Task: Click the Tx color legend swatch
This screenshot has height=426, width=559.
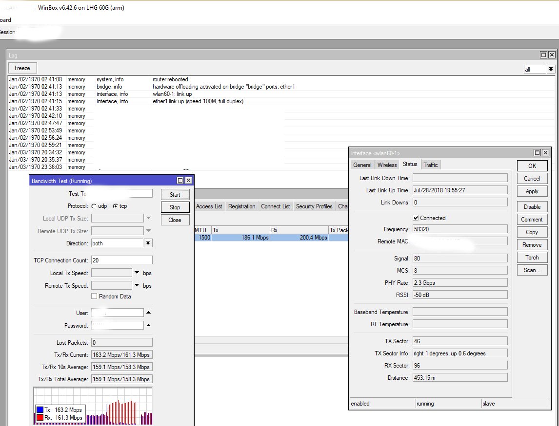Action: 40,409
